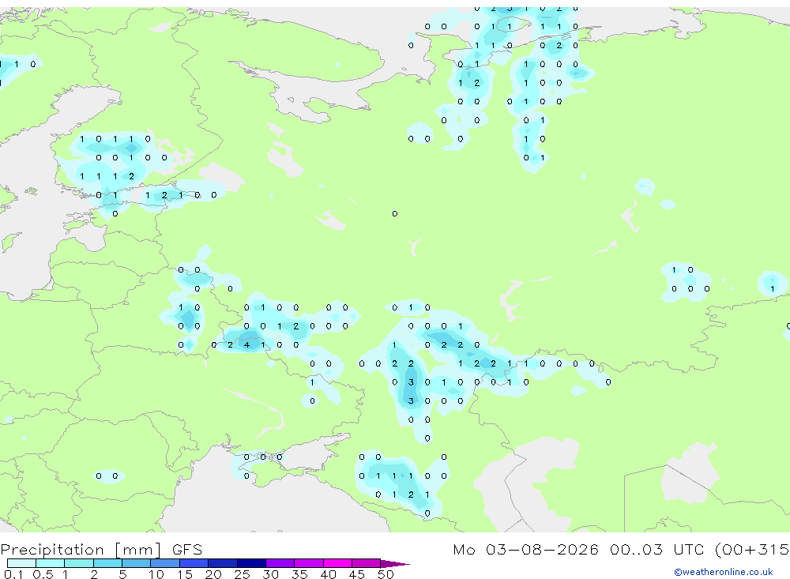Click the 0.5–1 mm legend color swatch

pos(51,563)
